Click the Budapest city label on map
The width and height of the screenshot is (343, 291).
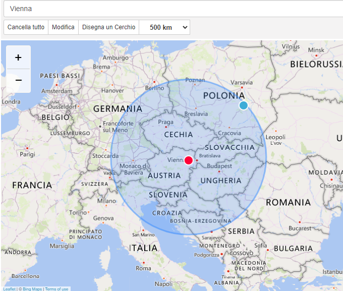[x=219, y=166]
